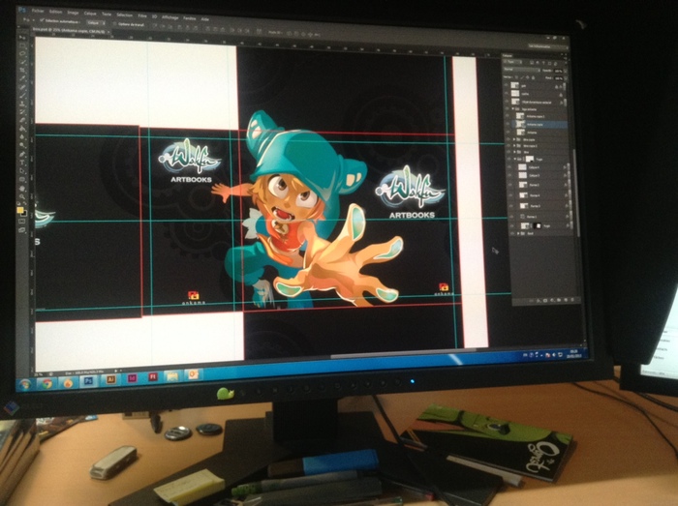Image resolution: width=678 pixels, height=506 pixels.
Task: Select the Path Selection tool
Action: (22, 170)
